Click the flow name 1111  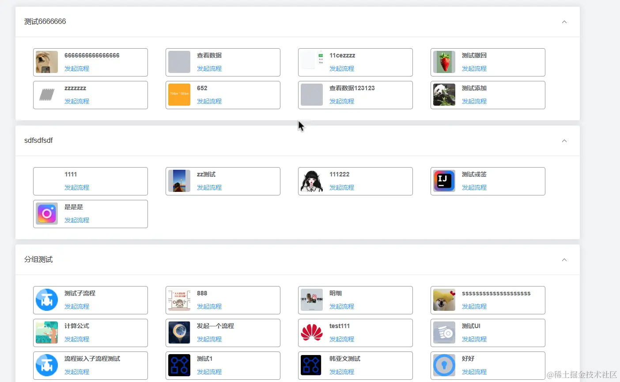[71, 174]
